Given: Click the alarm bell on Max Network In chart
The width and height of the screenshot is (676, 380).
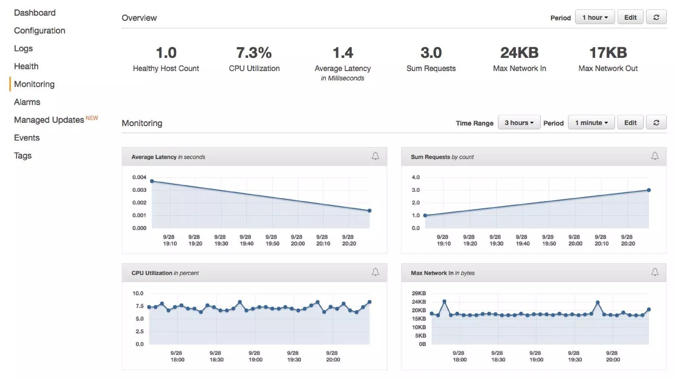Looking at the screenshot, I should click(655, 272).
